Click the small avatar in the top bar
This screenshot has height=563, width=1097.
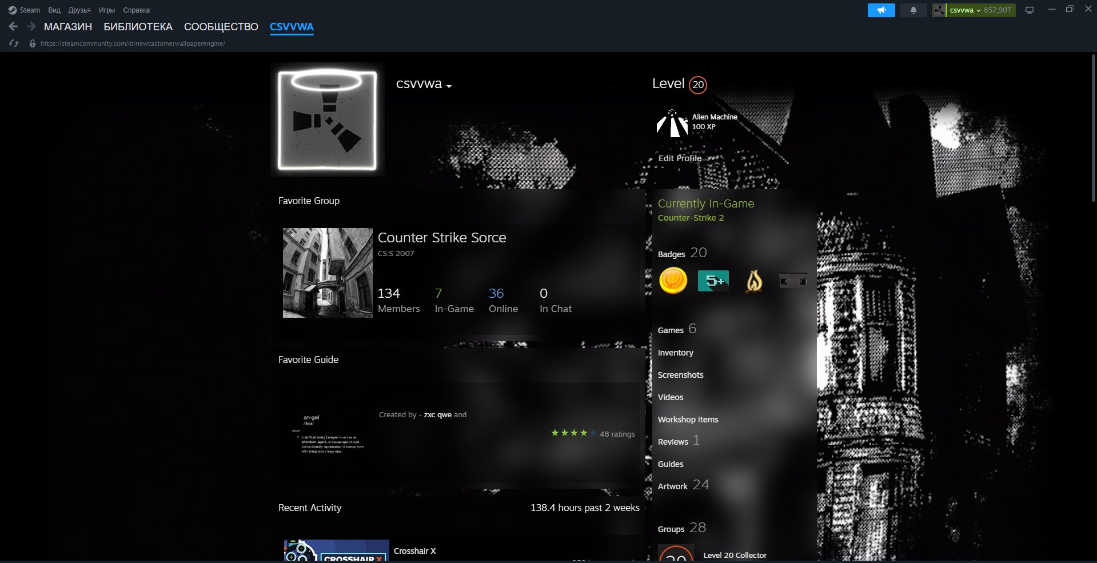[x=939, y=10]
